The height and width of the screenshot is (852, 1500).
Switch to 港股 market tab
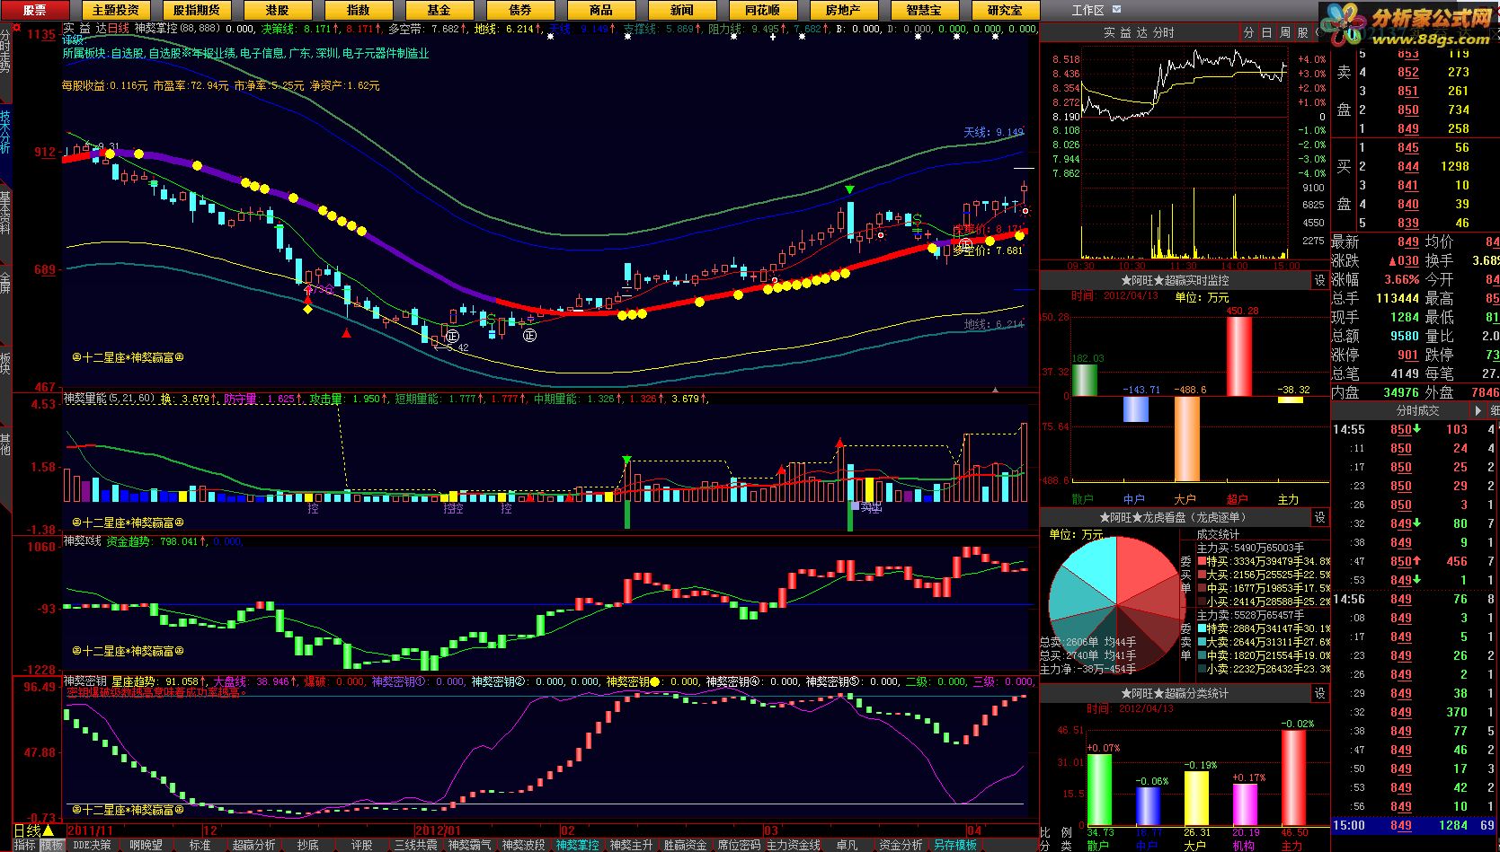(277, 10)
